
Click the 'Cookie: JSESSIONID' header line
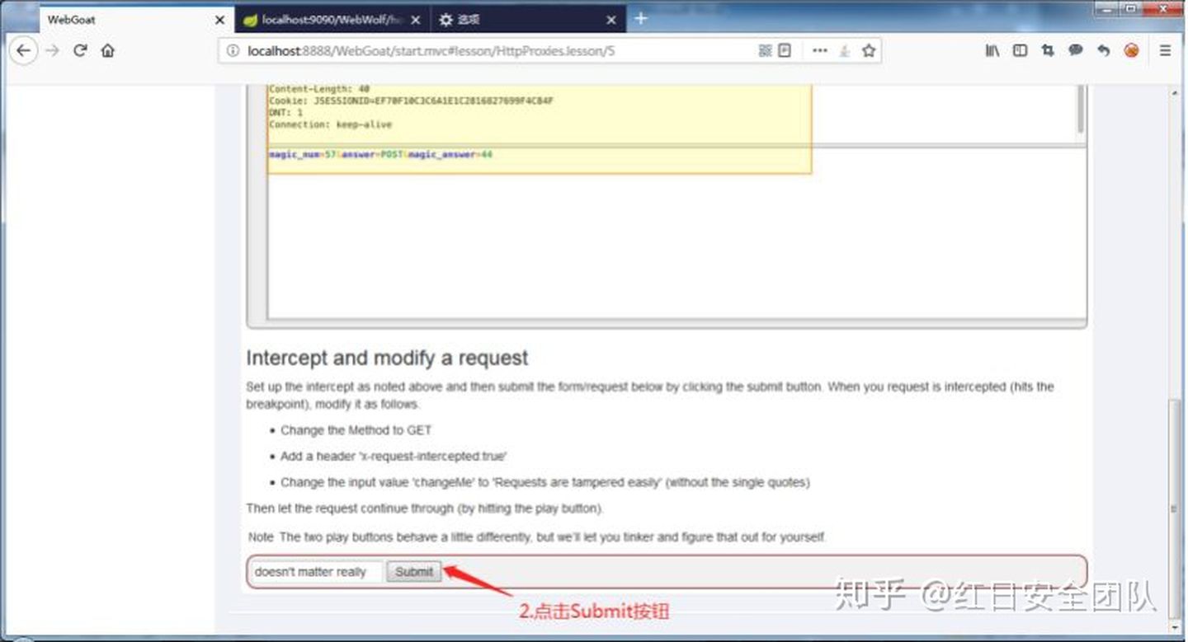point(410,101)
